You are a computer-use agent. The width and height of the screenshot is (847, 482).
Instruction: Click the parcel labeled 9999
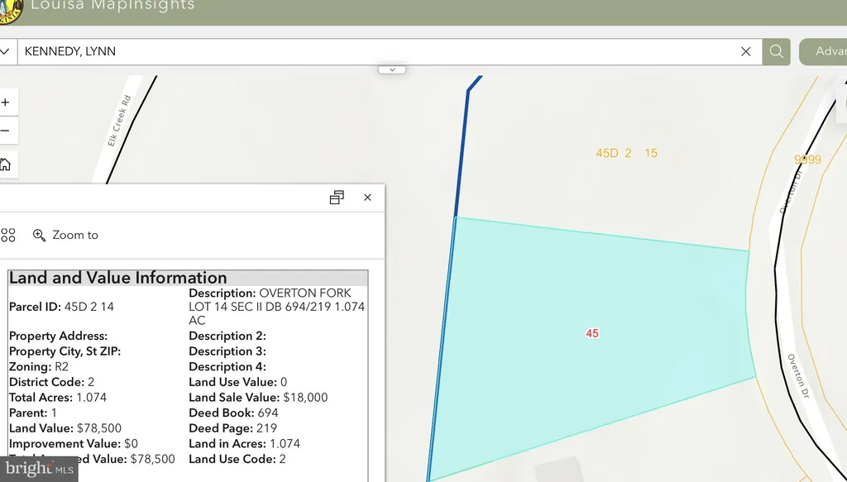(x=807, y=160)
